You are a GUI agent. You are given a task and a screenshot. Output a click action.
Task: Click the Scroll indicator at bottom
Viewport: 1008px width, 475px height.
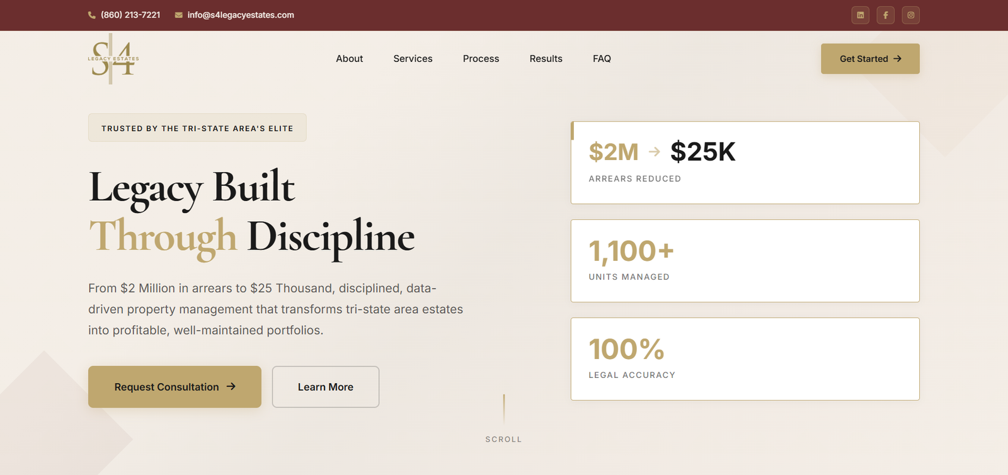503,438
